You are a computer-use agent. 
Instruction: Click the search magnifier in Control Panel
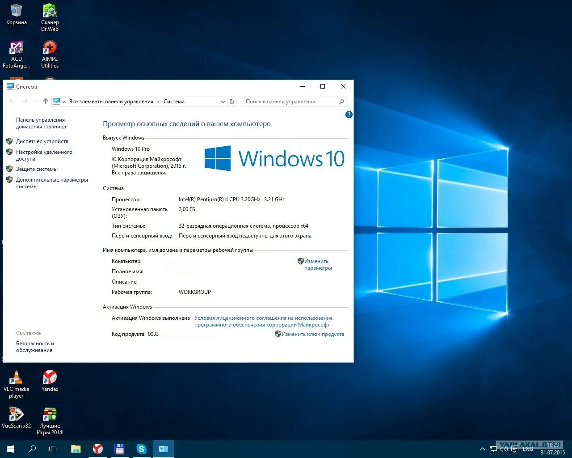point(342,102)
